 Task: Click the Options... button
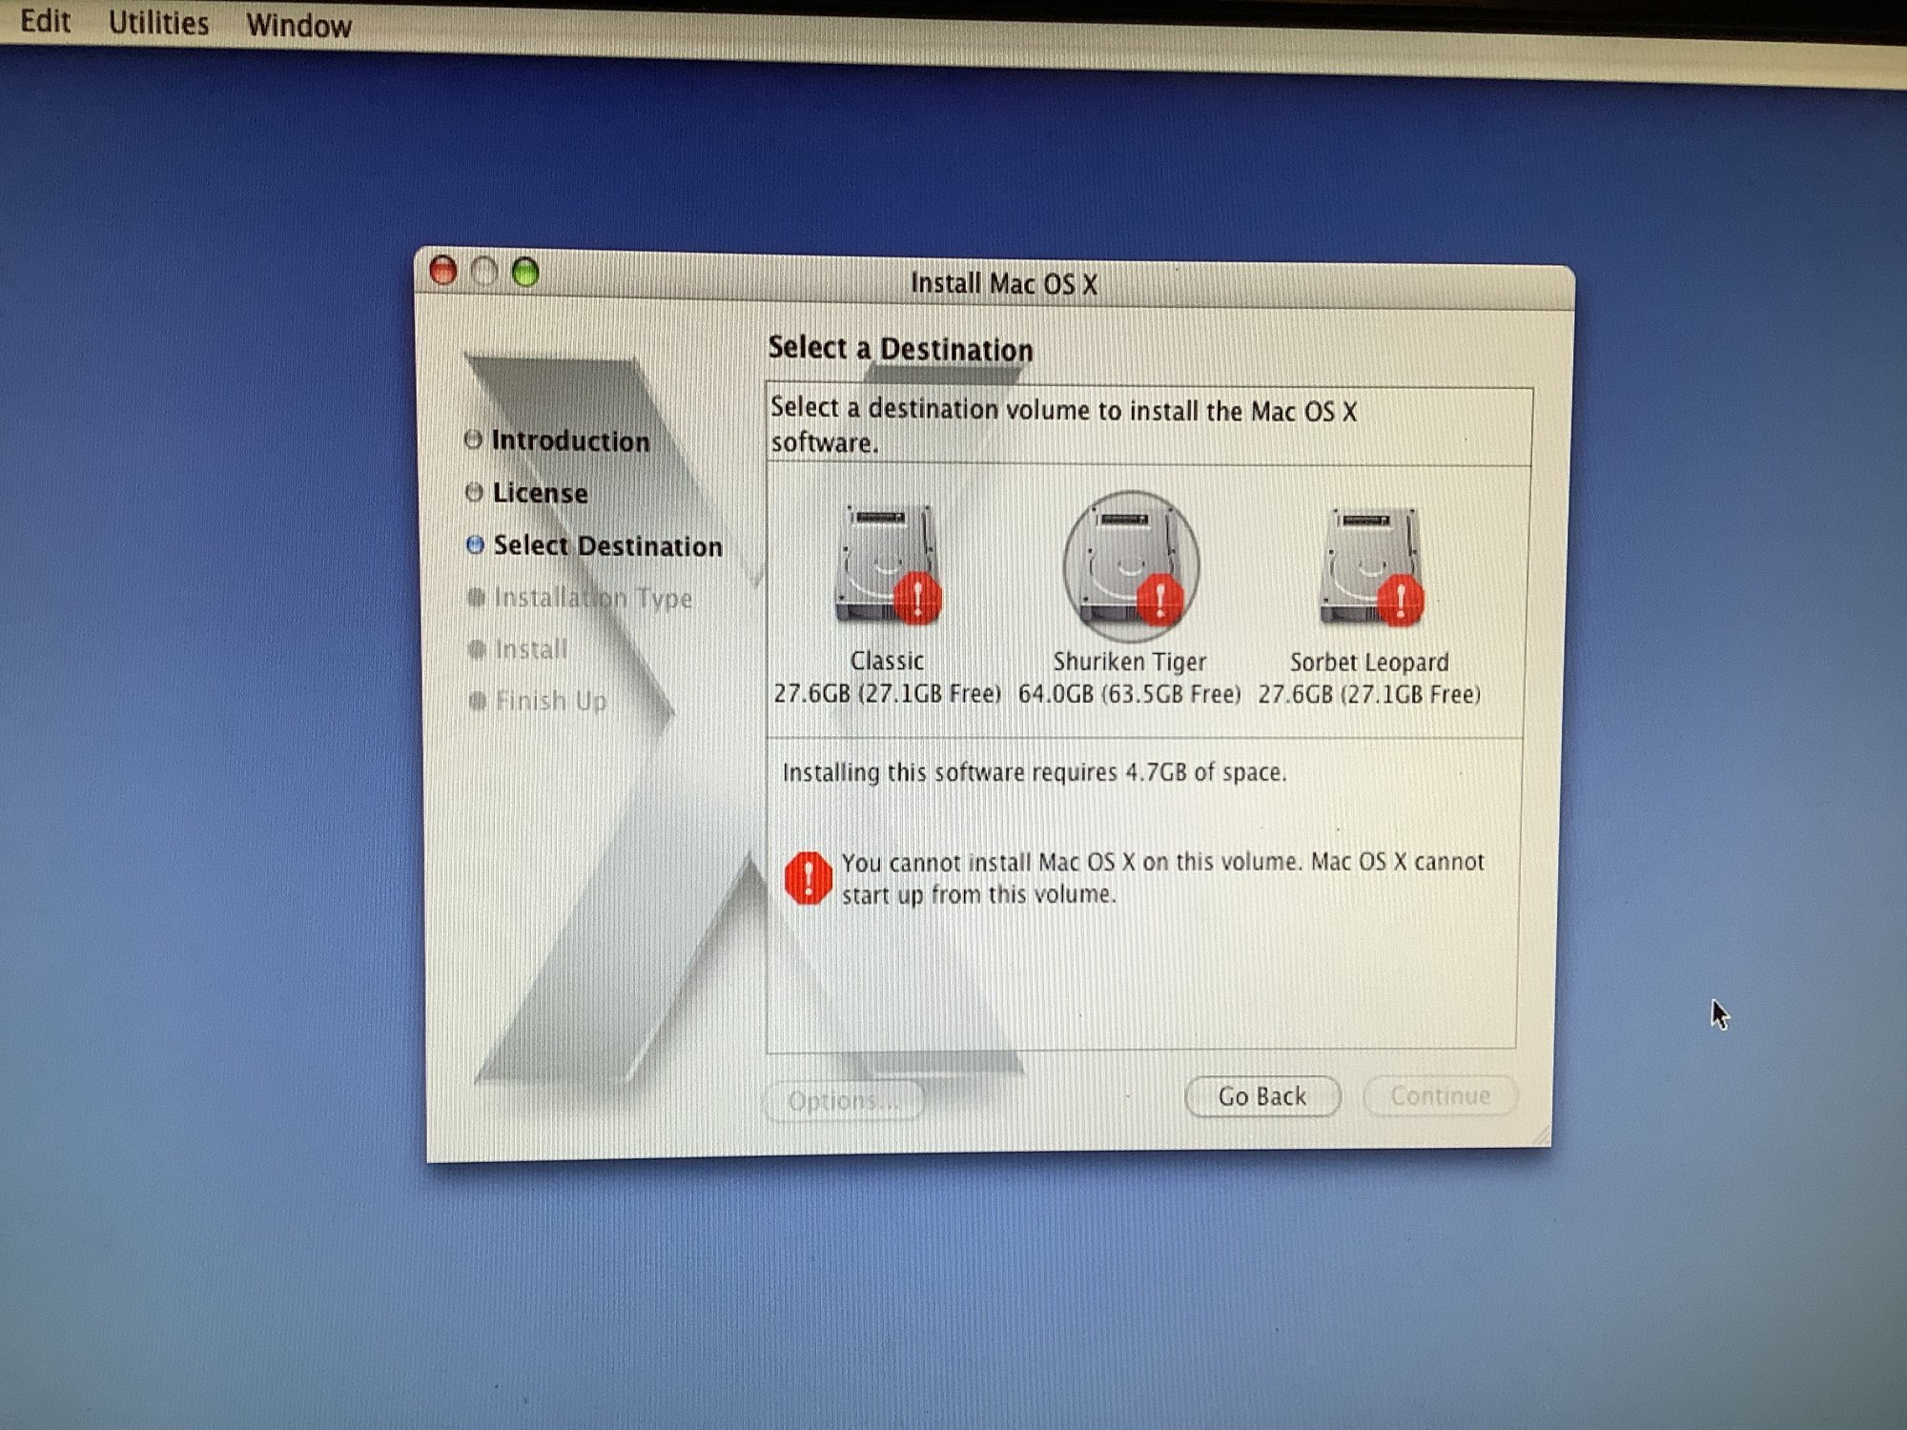point(845,1101)
